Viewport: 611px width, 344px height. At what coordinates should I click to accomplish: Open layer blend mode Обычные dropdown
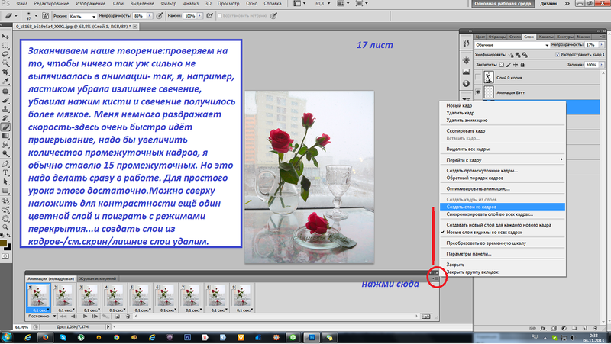[512, 45]
